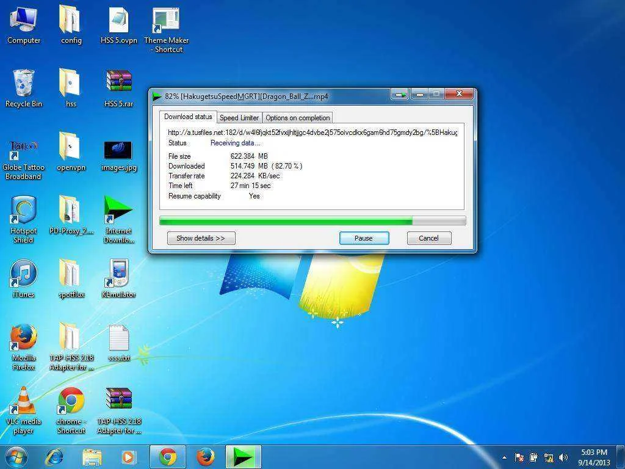
Task: Switch to the Speed Limiter tab
Action: (239, 118)
